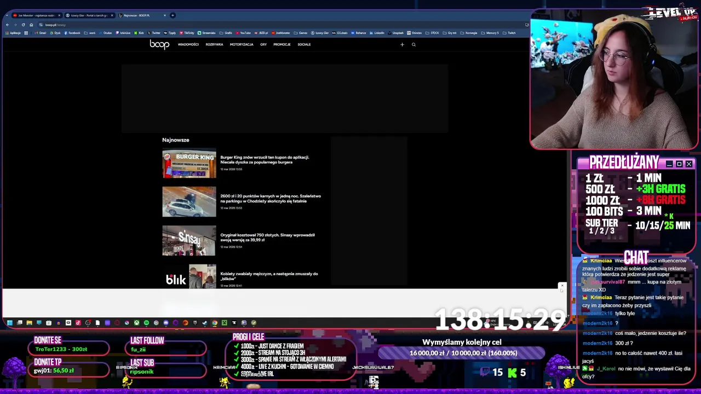Expand the work bookmarks folder
Viewport: 701px width, 394px height.
point(90,33)
